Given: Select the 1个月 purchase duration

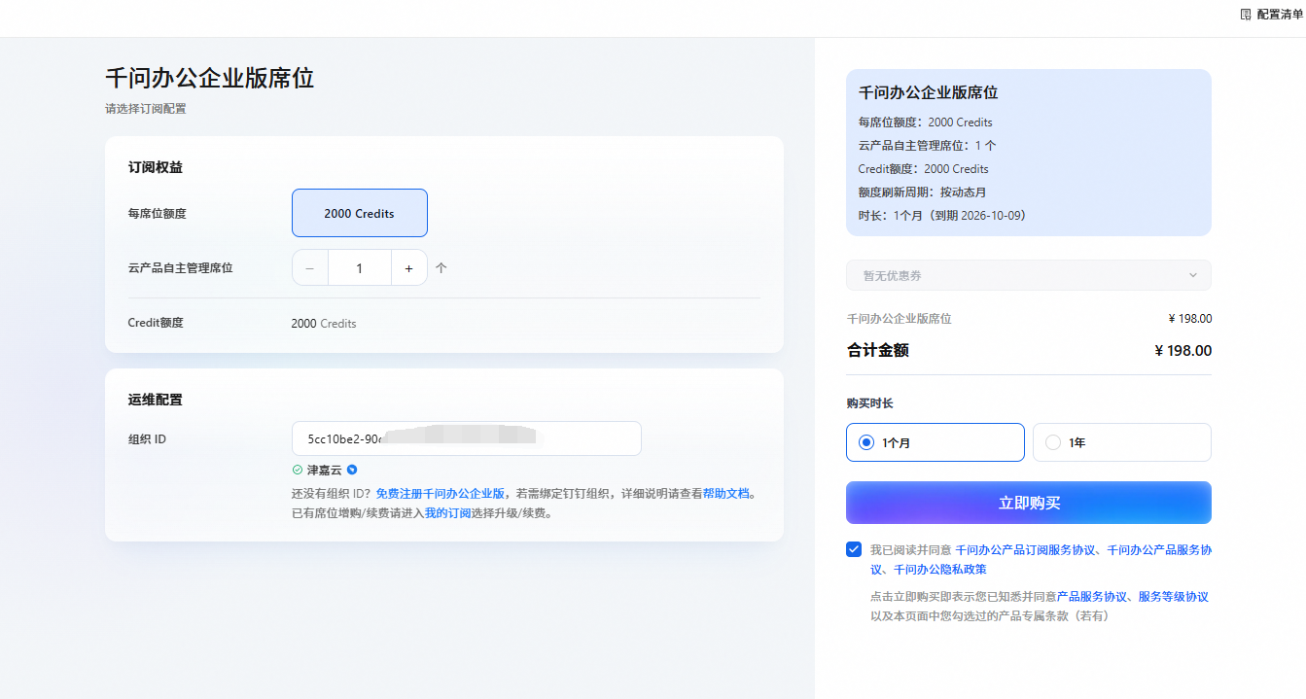Looking at the screenshot, I should tap(935, 442).
